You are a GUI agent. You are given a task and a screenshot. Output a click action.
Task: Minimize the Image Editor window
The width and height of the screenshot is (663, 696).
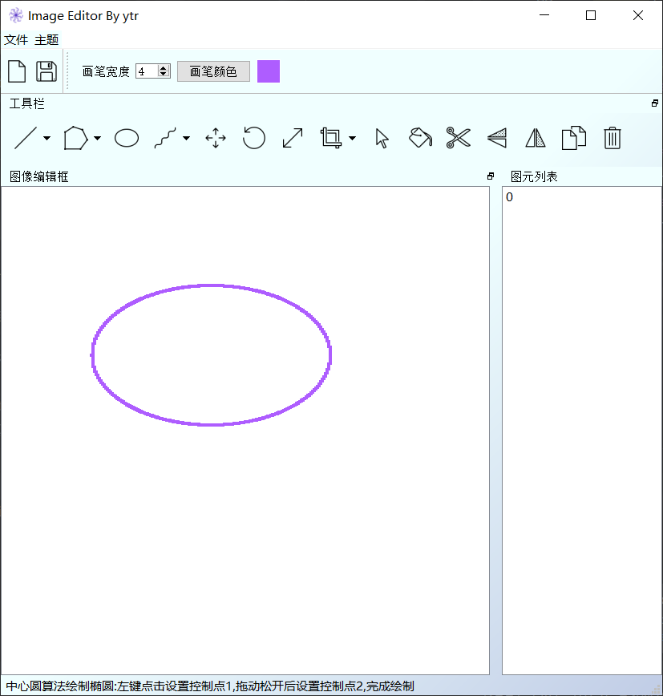coord(544,15)
